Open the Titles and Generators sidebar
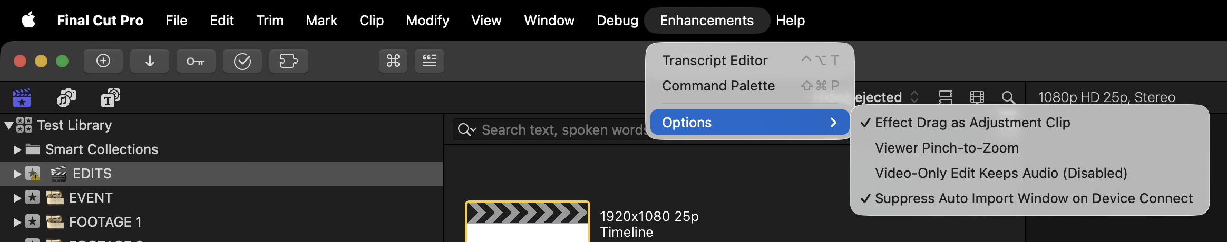 pyautogui.click(x=110, y=98)
